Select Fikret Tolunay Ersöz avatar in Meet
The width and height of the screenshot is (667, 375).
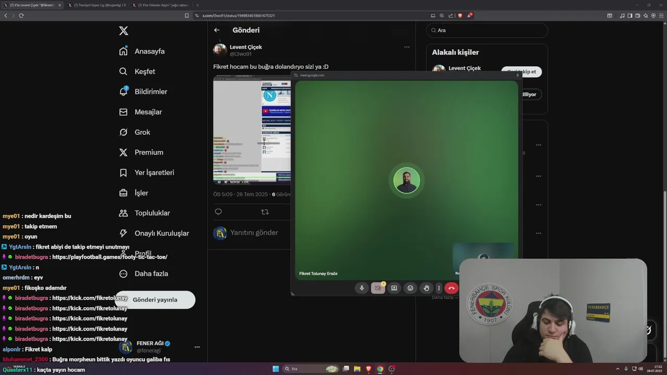406,181
